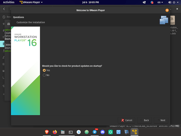Click the update check question text
This screenshot has height=136, width=181.
click(72, 66)
